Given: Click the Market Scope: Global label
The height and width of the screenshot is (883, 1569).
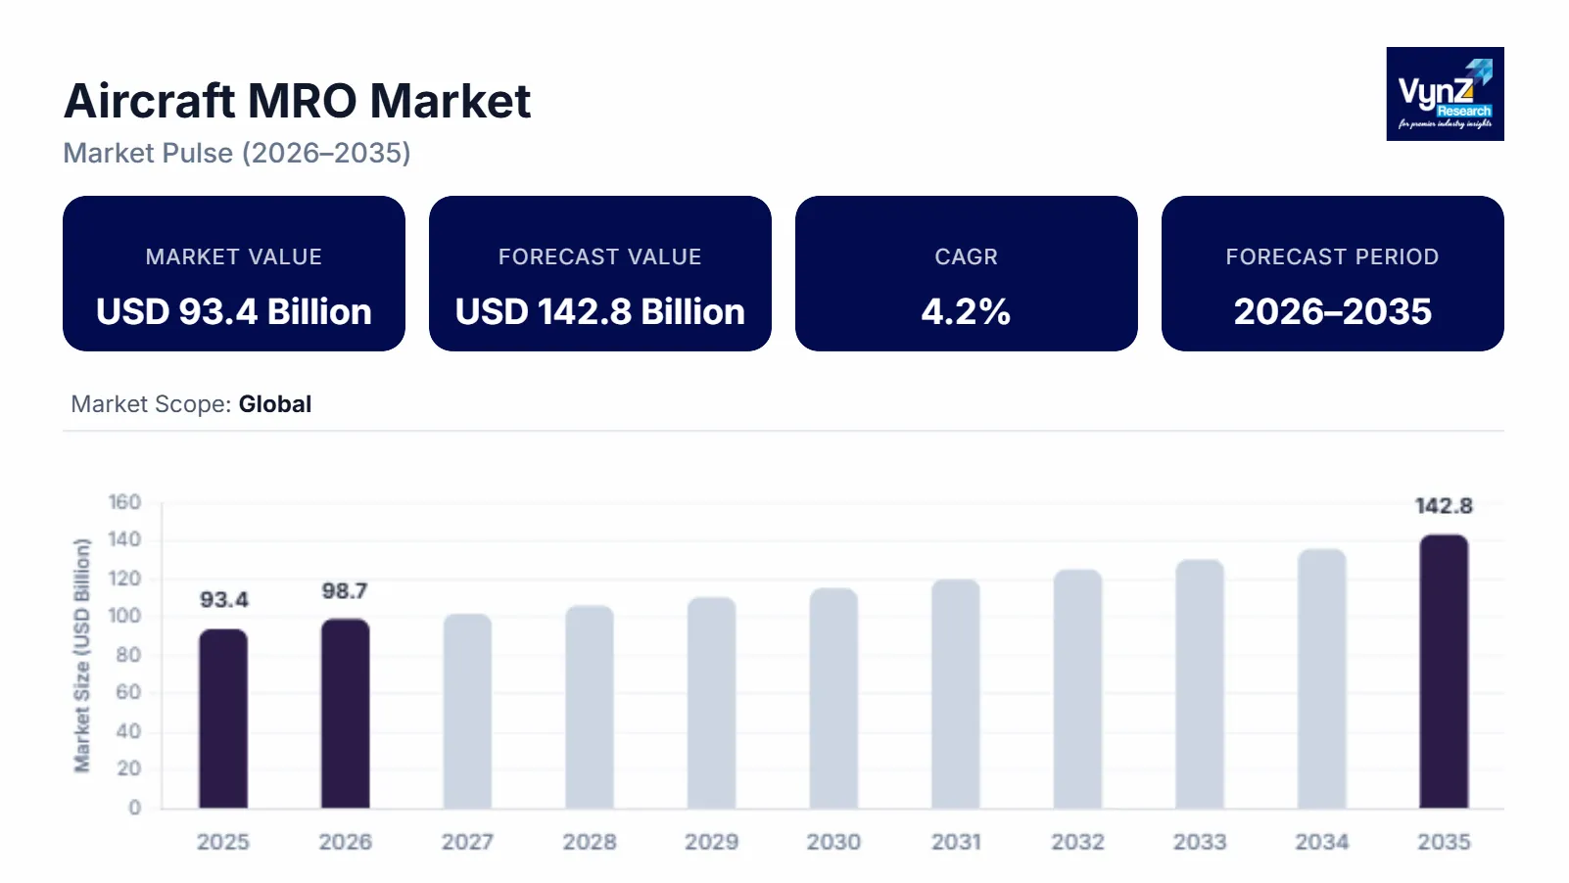Looking at the screenshot, I should click(191, 404).
